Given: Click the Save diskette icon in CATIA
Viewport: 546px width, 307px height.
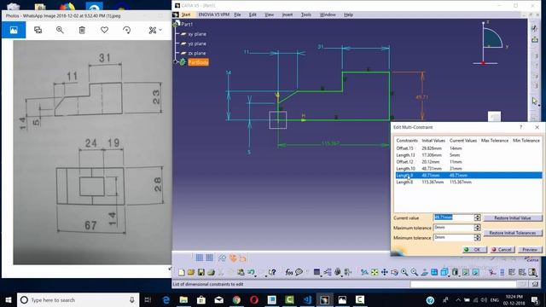Looking at the screenshot, I should click(x=201, y=272).
